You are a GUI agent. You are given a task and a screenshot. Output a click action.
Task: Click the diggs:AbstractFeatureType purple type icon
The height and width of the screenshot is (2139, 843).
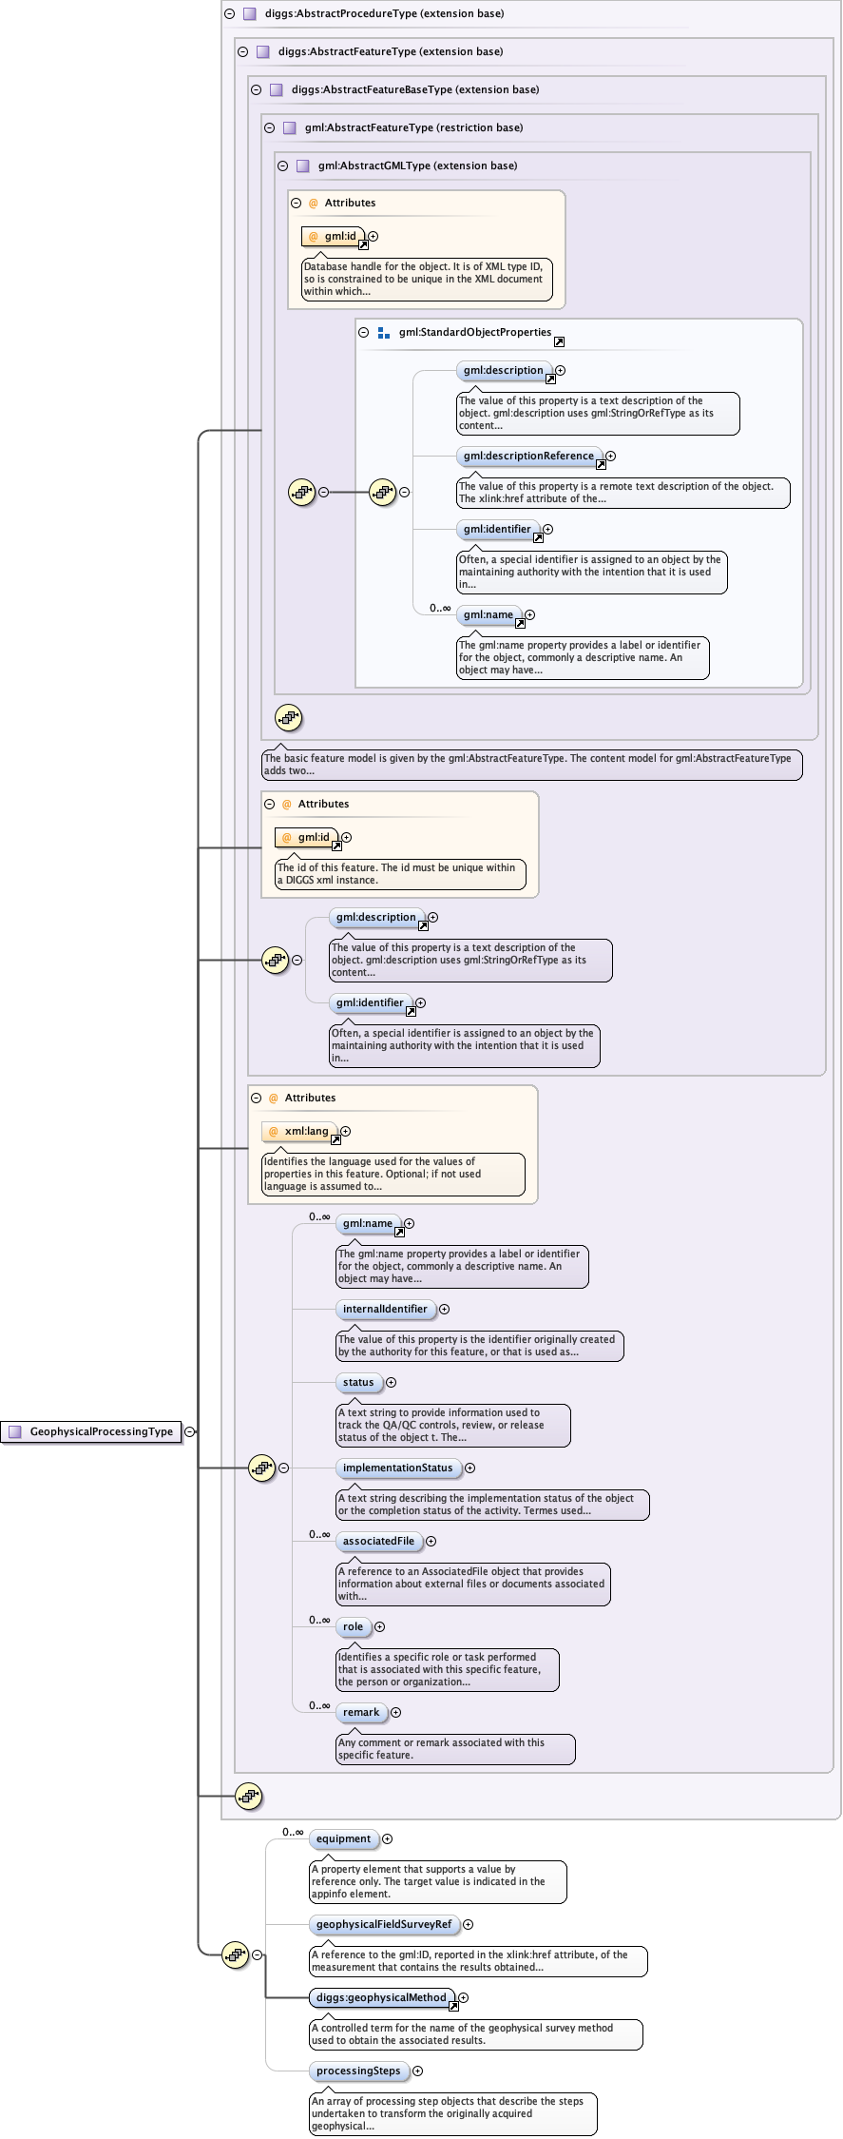[262, 52]
